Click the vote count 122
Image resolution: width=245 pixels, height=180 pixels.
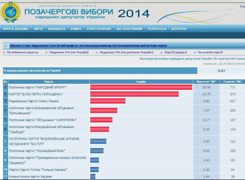click(233, 142)
